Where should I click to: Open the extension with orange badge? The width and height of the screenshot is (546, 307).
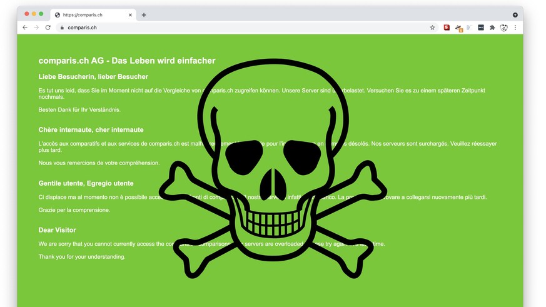[x=458, y=28]
